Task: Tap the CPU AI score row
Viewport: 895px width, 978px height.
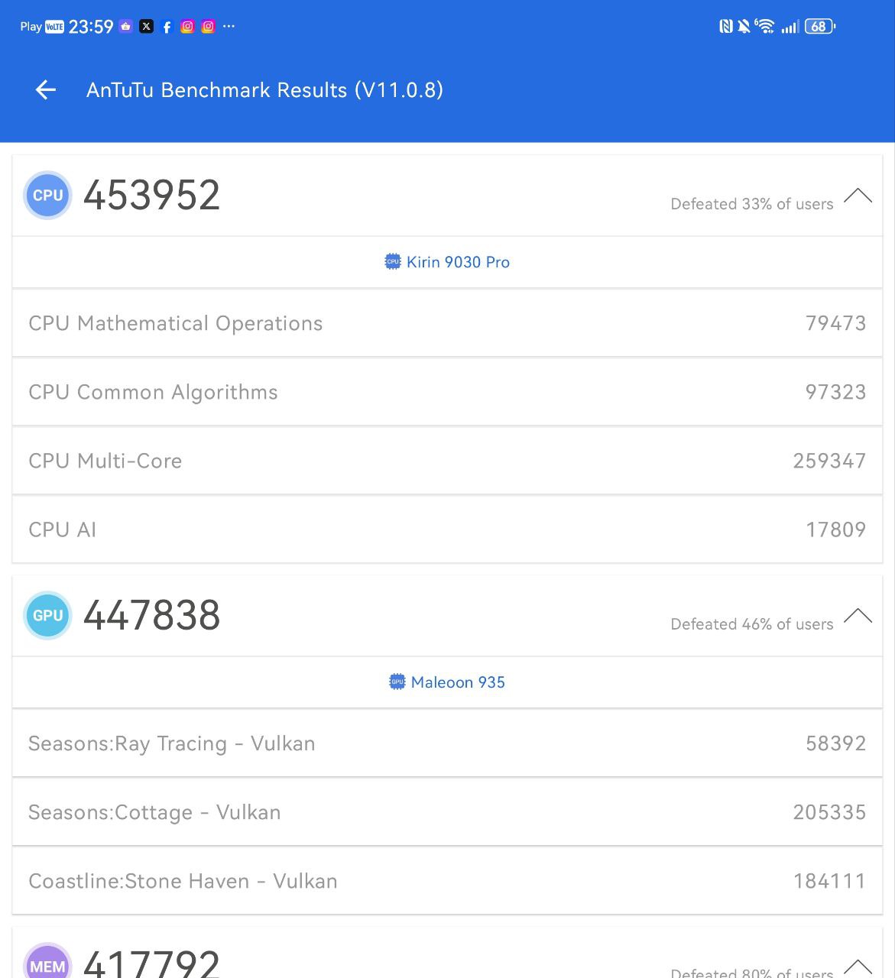Action: [447, 529]
